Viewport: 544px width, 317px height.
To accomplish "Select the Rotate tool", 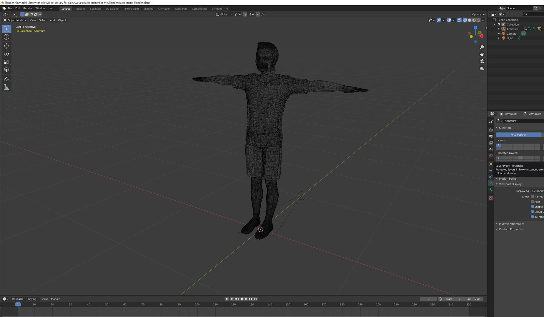I will [6, 54].
